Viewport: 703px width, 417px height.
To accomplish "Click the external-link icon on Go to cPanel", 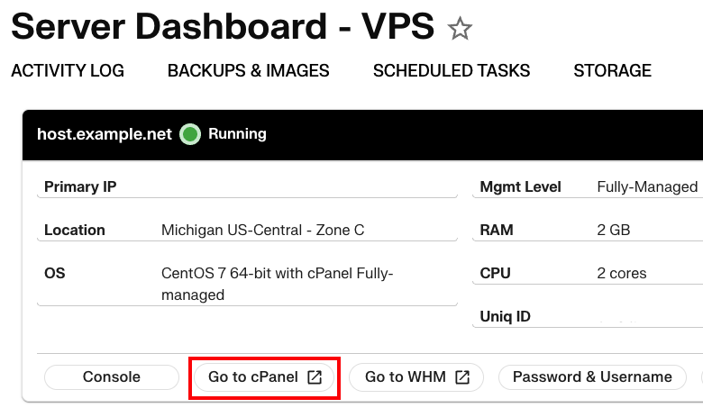I will tap(315, 377).
